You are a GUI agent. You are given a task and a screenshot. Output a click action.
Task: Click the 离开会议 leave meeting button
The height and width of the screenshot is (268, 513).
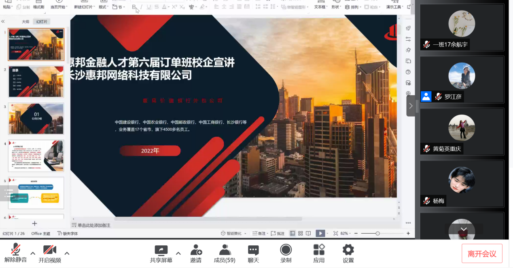point(482,253)
